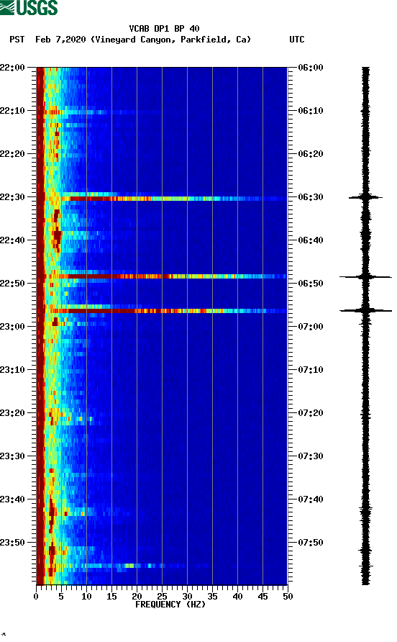The image size is (397, 642).
Task: Click the 10 Hz frequency tick label
Action: tap(86, 597)
